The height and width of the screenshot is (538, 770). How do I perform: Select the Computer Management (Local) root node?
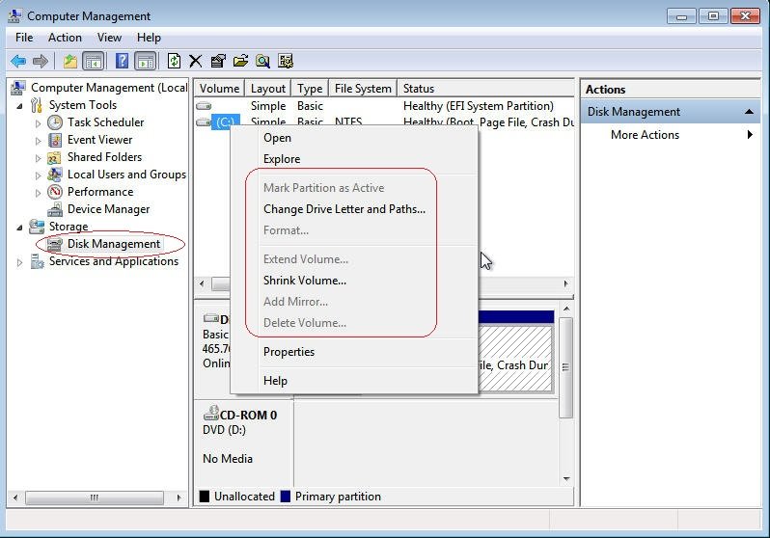(x=109, y=88)
